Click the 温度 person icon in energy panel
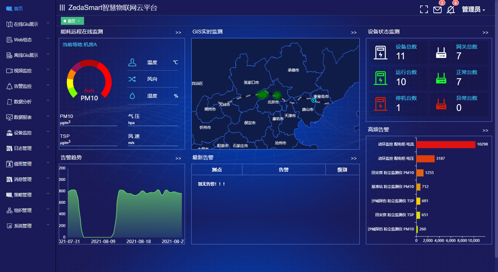Viewport: 498px width, 272px height. point(132,62)
